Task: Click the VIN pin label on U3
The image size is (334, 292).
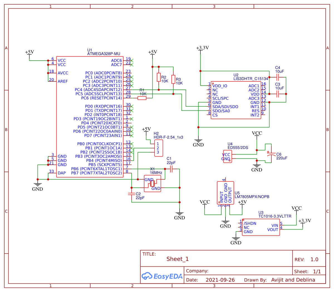Action: (275, 226)
